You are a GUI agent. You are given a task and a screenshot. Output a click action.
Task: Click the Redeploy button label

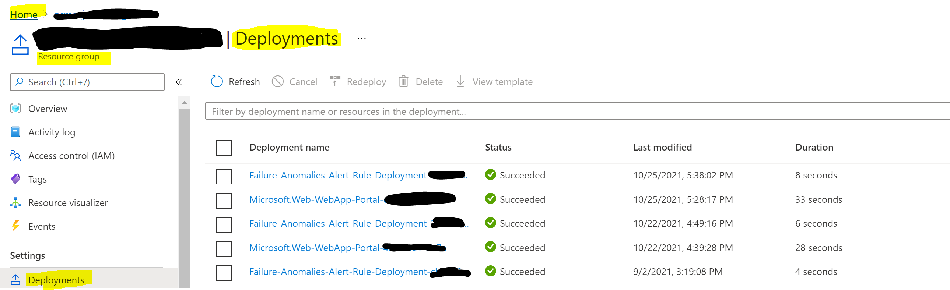(366, 82)
